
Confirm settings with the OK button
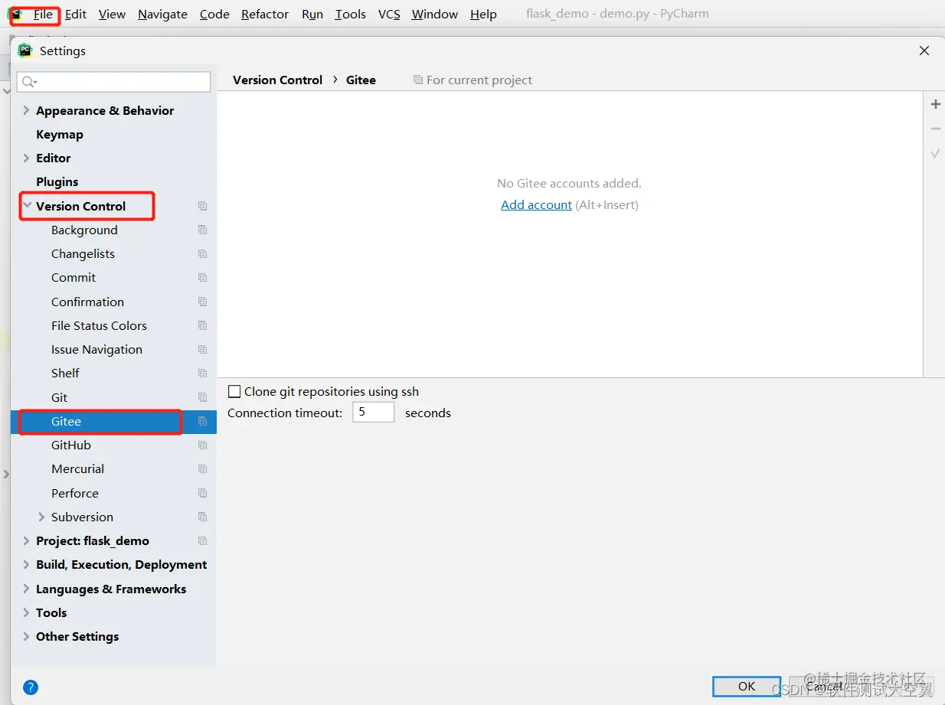point(747,687)
